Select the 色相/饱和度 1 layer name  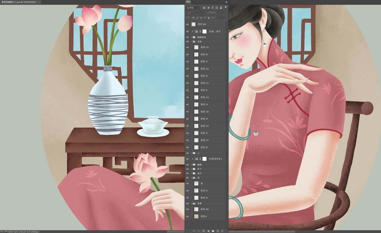215,159
